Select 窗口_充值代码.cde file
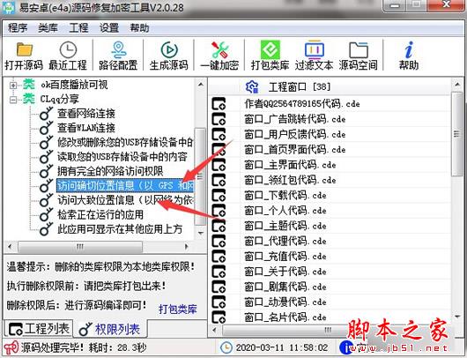This screenshot has height=358, width=467. point(285,257)
